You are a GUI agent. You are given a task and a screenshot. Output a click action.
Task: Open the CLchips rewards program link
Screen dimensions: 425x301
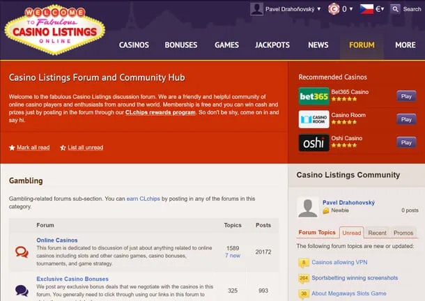160,112
